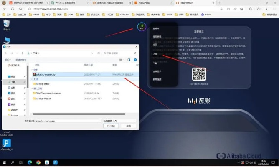The height and width of the screenshot is (167, 279).
Task: Toggle the preview pane icon in file dialog
Action: point(129,60)
